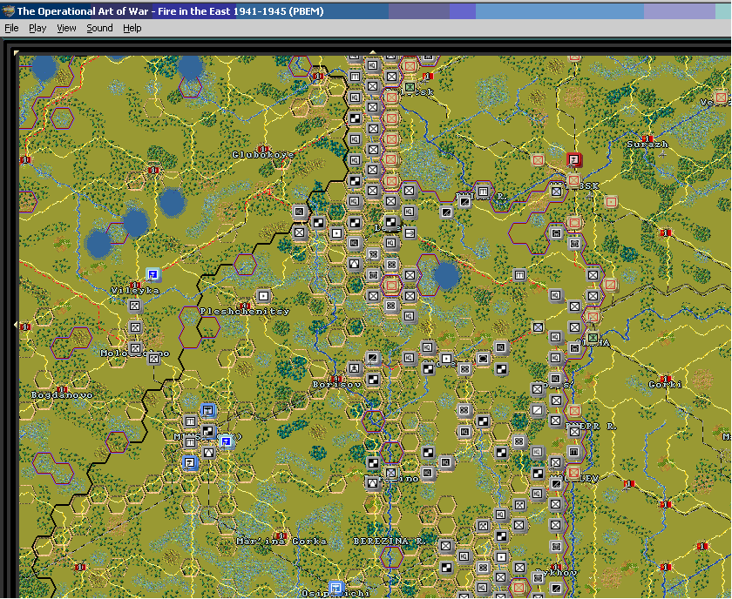Click the objective flag marker above Bogdanovo

62,389
